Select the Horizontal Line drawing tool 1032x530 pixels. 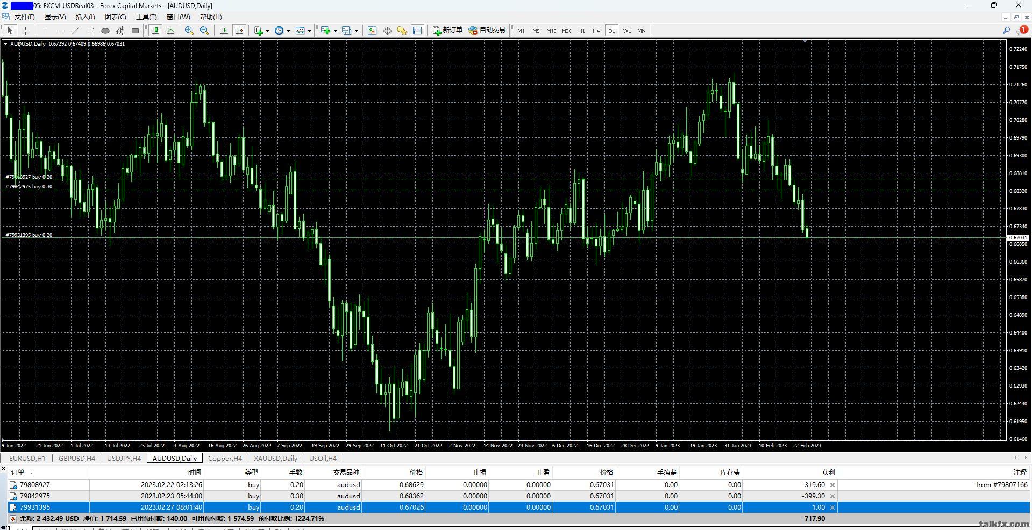point(60,31)
